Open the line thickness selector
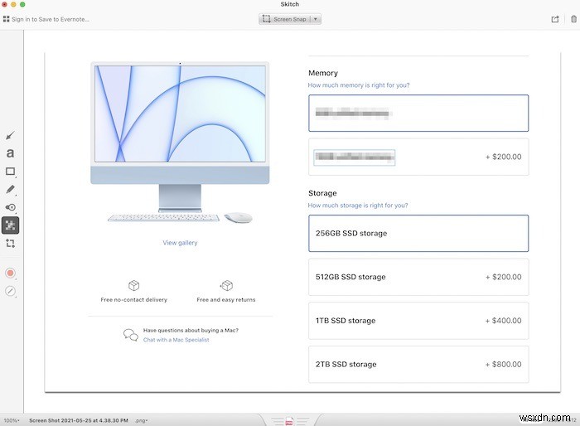The width and height of the screenshot is (580, 426). tap(10, 291)
